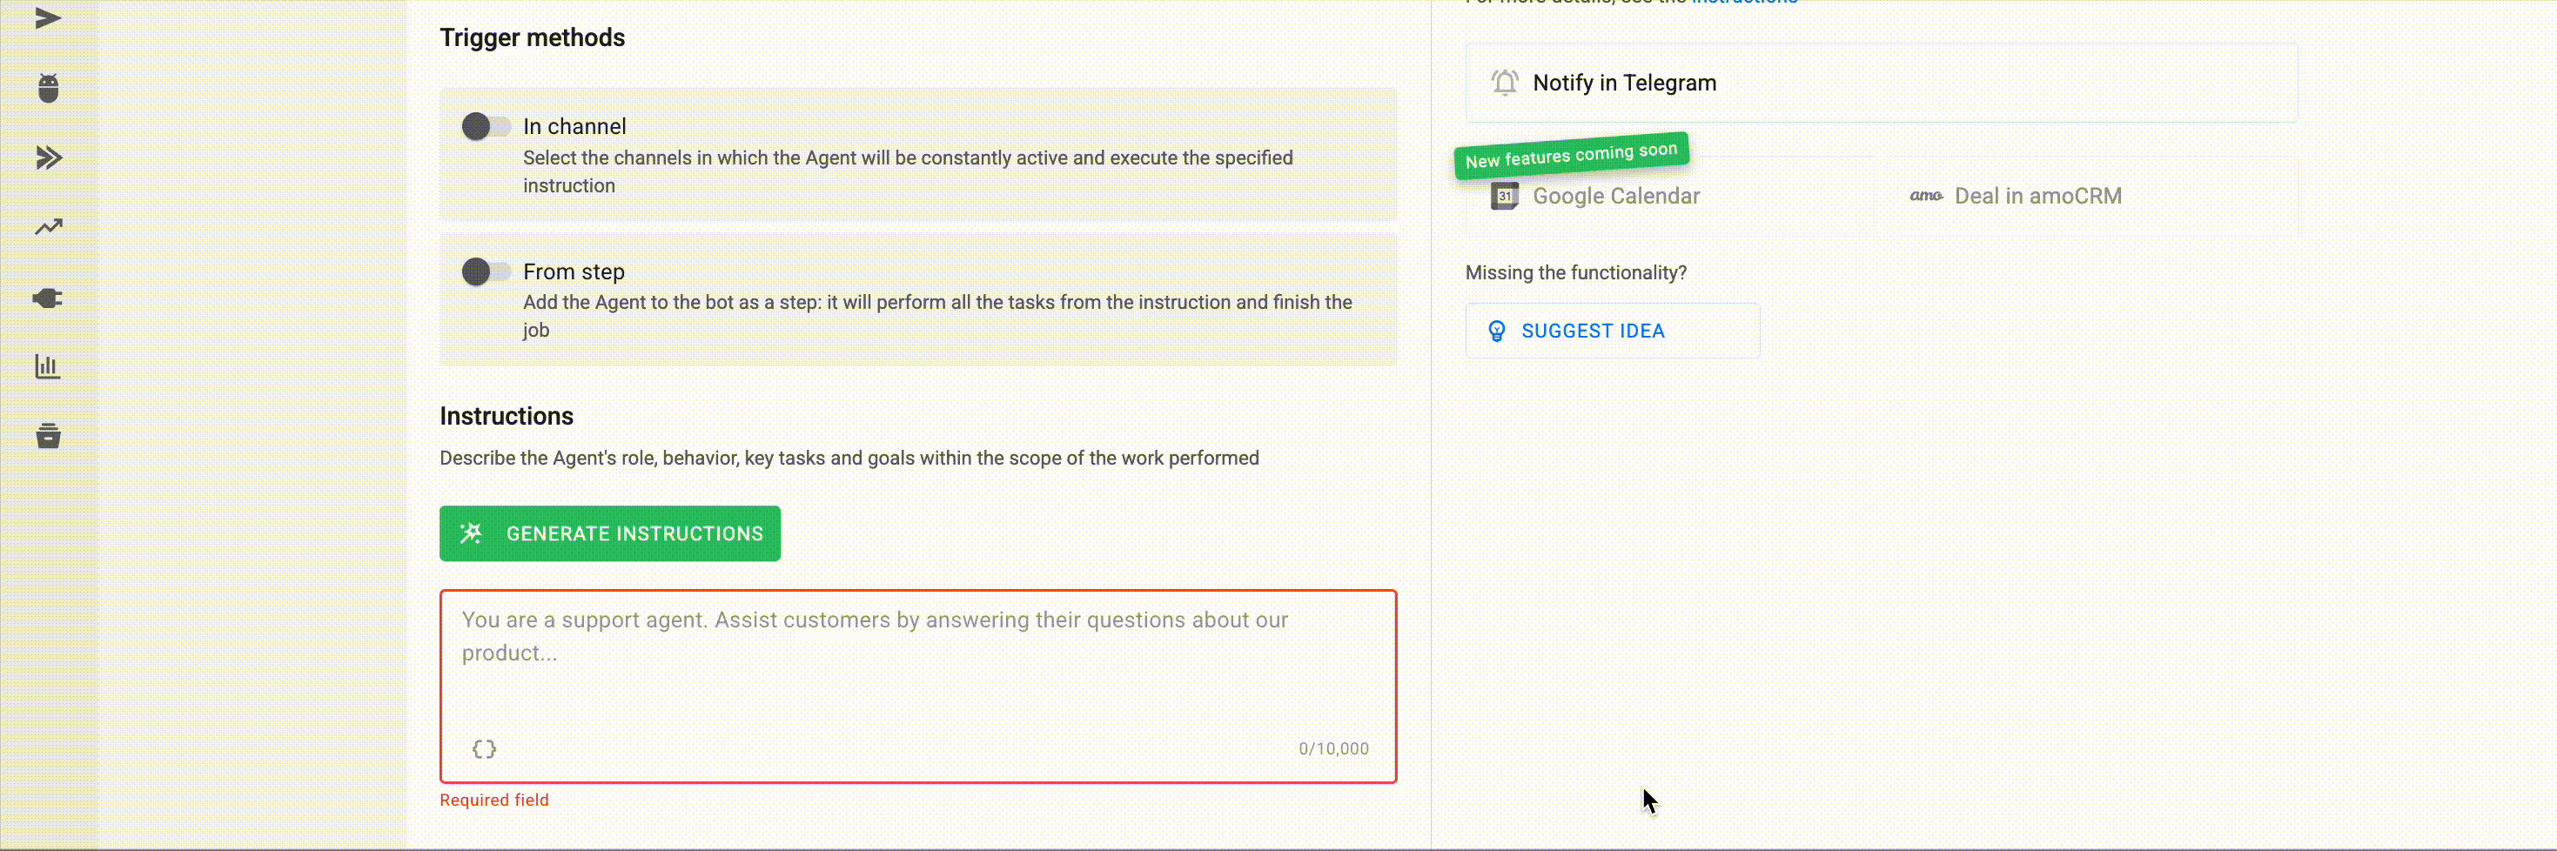
Task: Open the bot (android) icon in sidebar
Action: [48, 89]
